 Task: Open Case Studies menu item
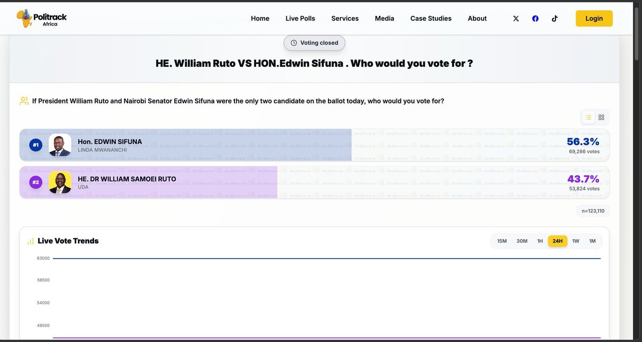click(x=431, y=18)
